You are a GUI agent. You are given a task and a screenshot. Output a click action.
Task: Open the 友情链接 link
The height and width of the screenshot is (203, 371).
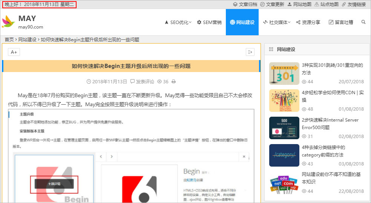coord(354,4)
